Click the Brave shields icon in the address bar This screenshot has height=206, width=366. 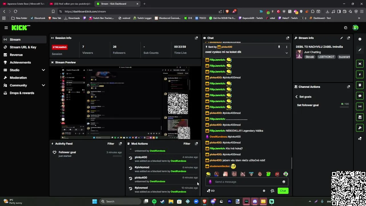pyautogui.click(x=227, y=11)
